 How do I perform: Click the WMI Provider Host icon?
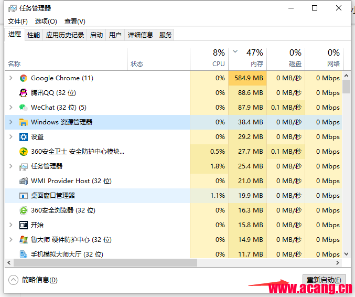pos(23,181)
